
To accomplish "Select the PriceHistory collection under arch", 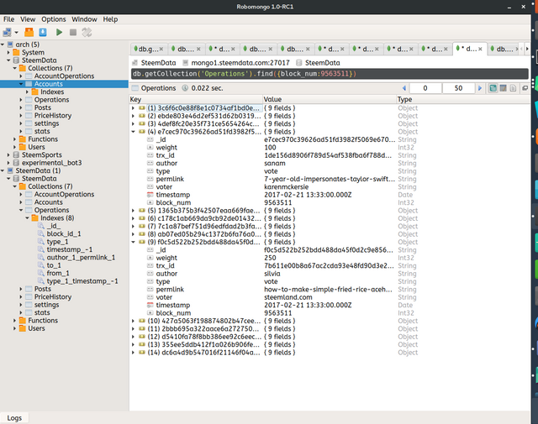I will pyautogui.click(x=53, y=116).
